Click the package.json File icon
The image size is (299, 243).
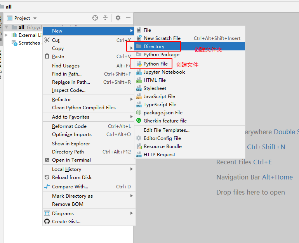point(139,113)
